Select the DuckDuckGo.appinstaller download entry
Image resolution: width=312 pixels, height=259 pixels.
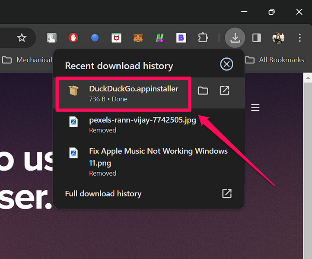point(129,93)
